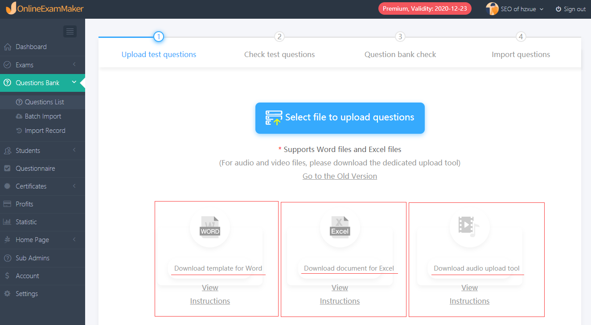Click the Sign out power icon

click(558, 9)
